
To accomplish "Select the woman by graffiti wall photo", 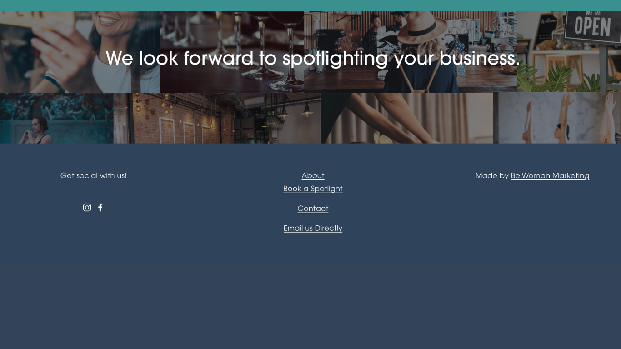I will coord(56,118).
